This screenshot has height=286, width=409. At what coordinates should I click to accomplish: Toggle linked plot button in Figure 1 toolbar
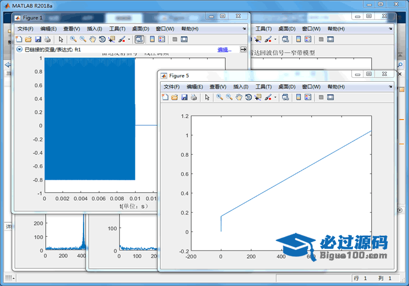(139, 39)
